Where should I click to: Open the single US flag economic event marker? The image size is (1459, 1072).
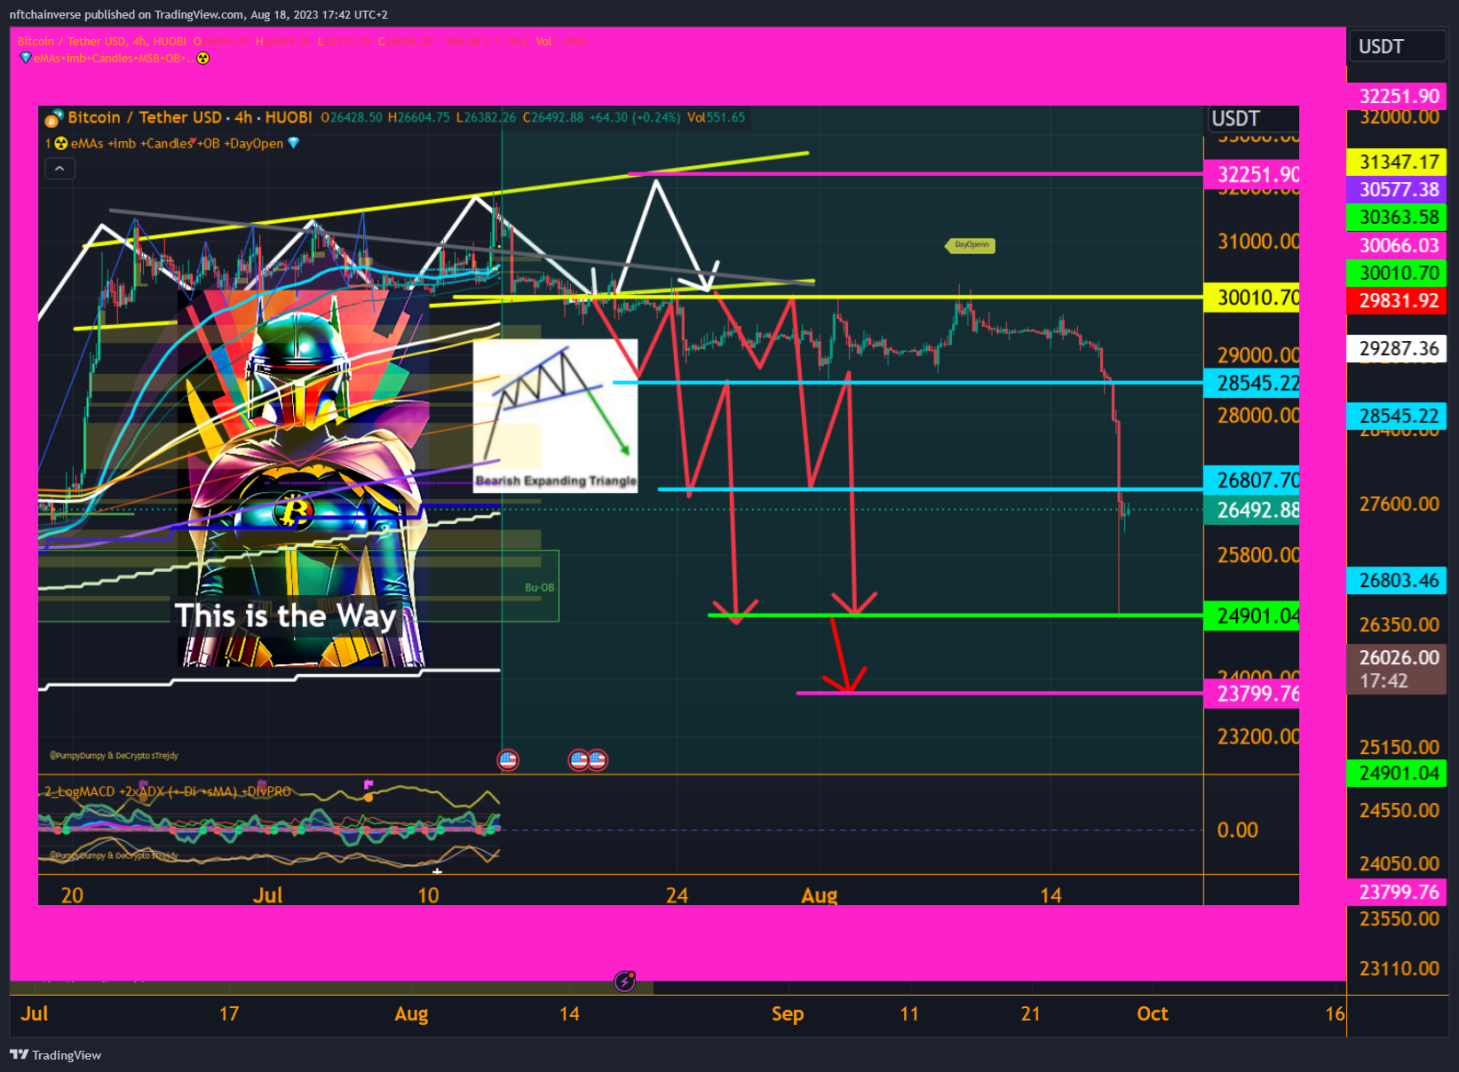click(508, 759)
